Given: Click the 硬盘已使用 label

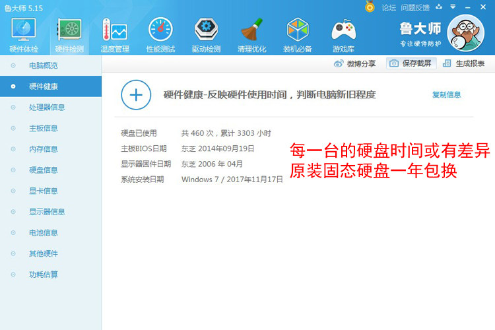Looking at the screenshot, I should [x=139, y=133].
